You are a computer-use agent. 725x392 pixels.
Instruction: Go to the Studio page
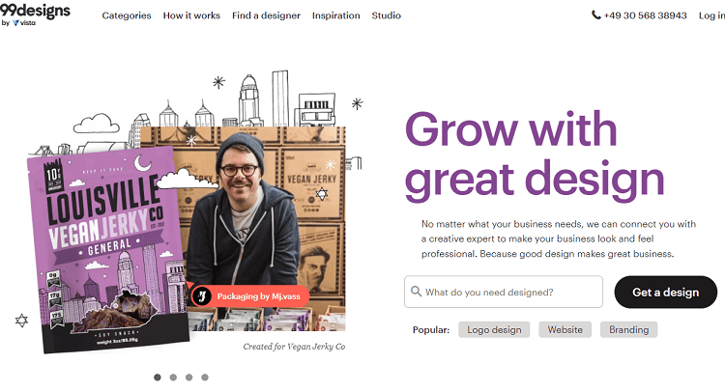386,15
